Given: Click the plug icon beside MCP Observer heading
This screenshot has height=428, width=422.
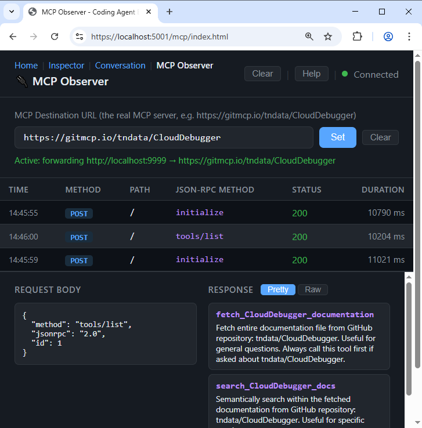Looking at the screenshot, I should 22,82.
